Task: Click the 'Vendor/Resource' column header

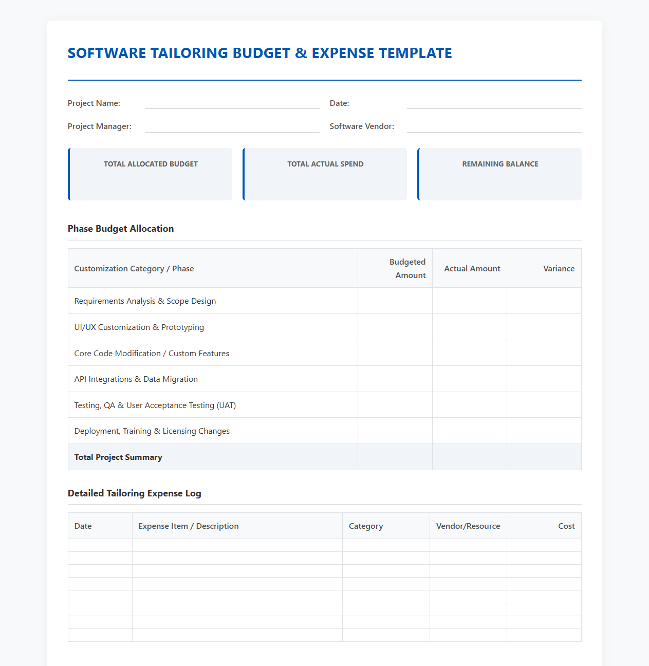Action: (468, 526)
